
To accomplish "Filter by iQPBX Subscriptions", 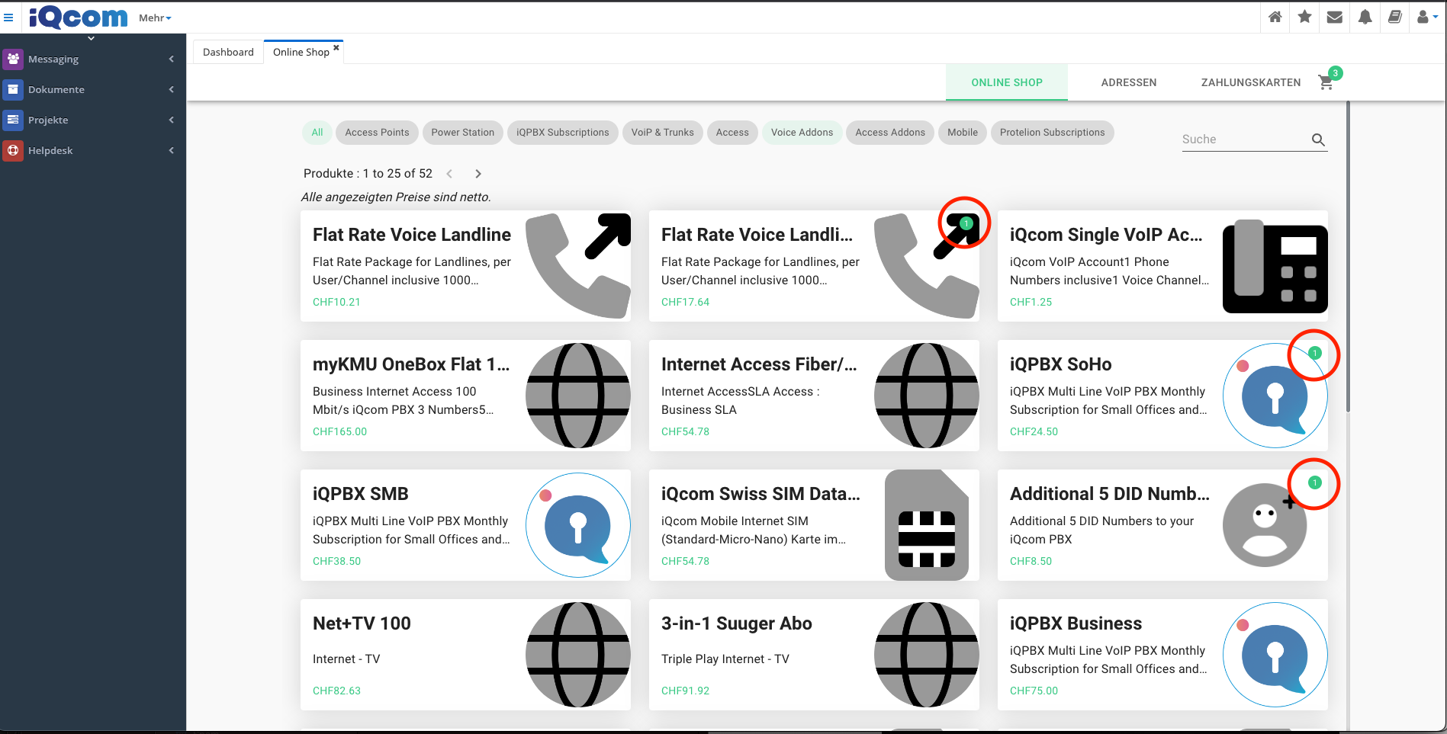I will 562,133.
